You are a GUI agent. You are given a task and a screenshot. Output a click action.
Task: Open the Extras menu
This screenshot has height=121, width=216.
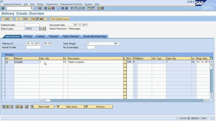pos(40,4)
